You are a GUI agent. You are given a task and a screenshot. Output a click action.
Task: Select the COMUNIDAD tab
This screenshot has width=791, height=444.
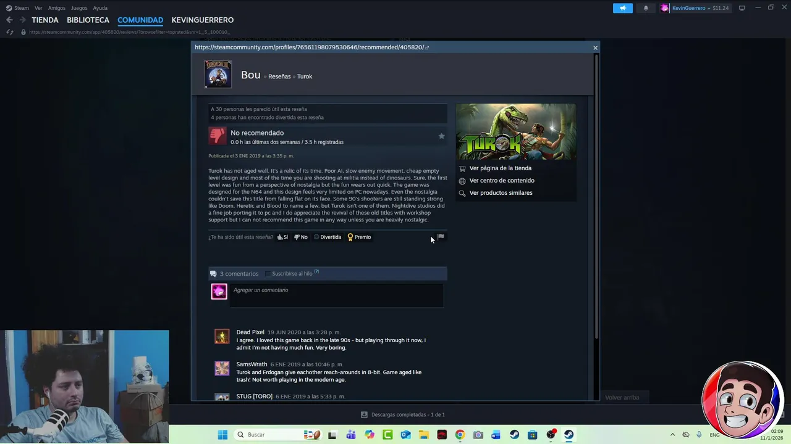click(x=140, y=20)
